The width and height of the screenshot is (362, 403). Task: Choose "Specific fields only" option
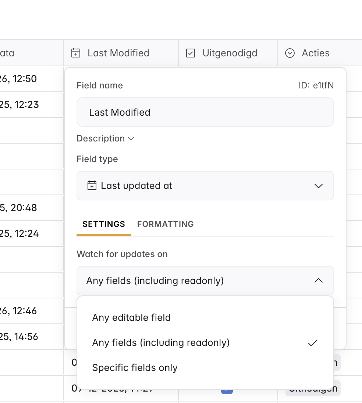click(135, 368)
